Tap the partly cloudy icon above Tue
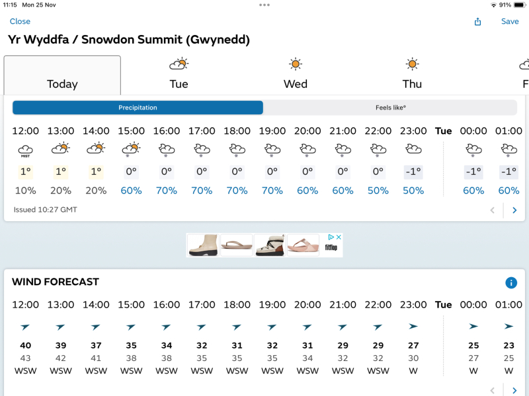 [x=178, y=64]
